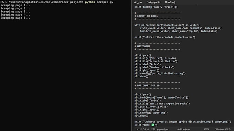The width and height of the screenshot is (234, 131).
Task: Open the Αρχείο menu in Notepad
Action: [x=138, y=2]
